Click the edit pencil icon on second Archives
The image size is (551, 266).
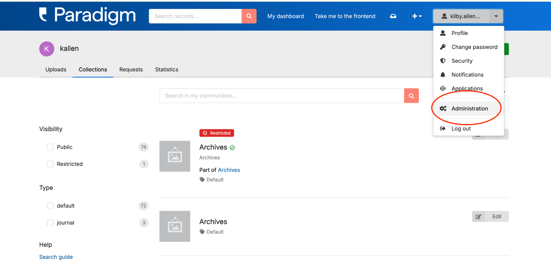pos(478,216)
